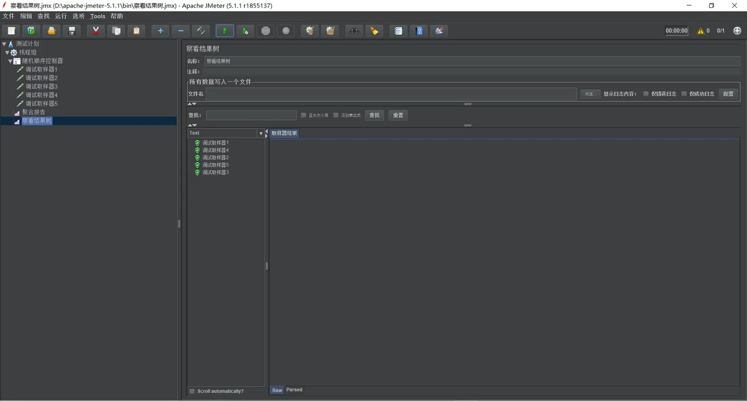Viewport: 747px width, 401px height.
Task: Click the 重置 button
Action: click(398, 115)
